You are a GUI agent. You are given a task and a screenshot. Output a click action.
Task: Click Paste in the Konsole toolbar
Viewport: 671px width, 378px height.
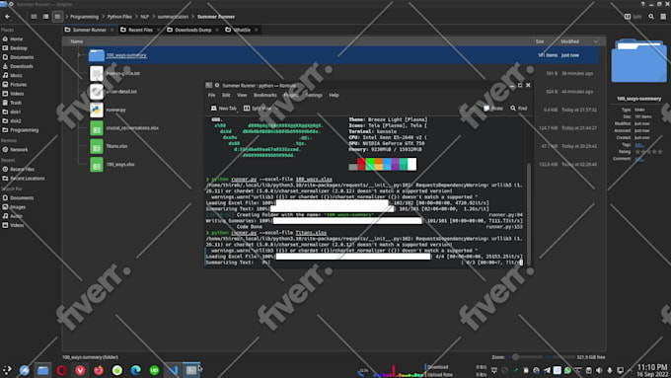pos(493,109)
